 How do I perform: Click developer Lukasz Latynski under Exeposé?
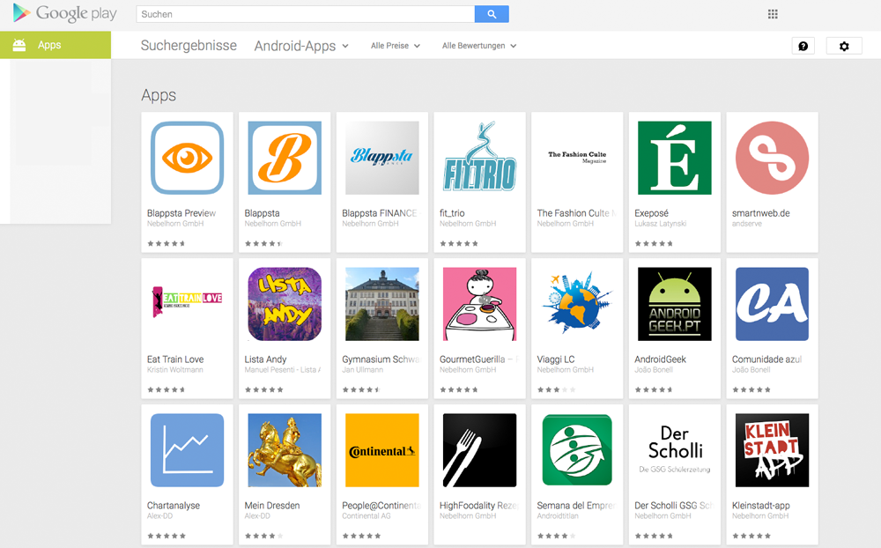click(660, 224)
